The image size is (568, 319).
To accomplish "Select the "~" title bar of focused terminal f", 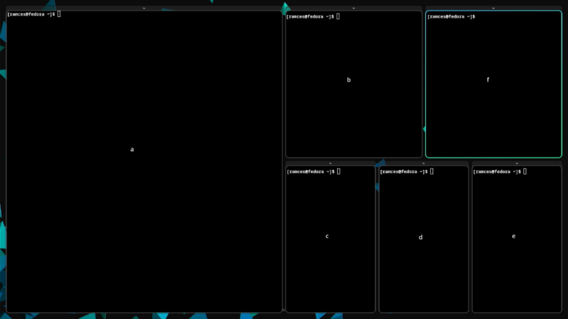I will click(x=493, y=8).
